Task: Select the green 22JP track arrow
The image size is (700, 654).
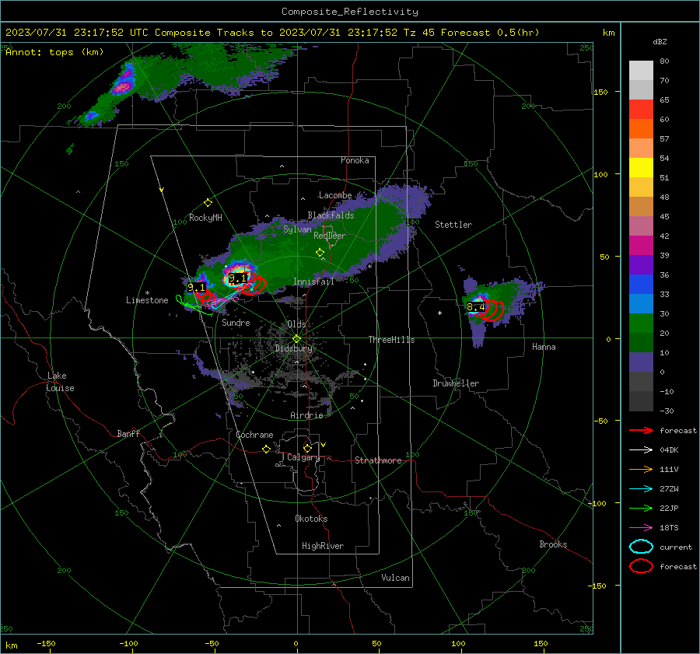Action: tap(641, 508)
